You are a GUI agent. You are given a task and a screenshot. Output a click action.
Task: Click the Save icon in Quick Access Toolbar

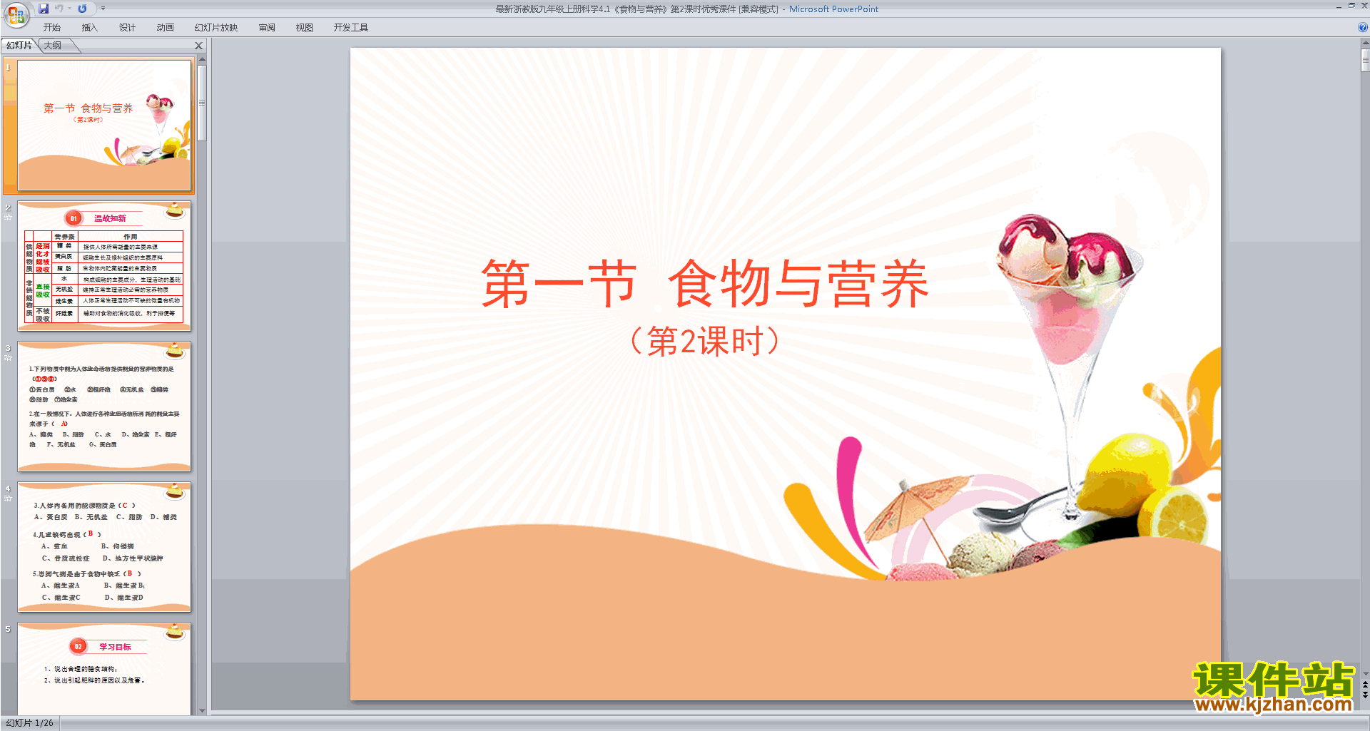[44, 9]
